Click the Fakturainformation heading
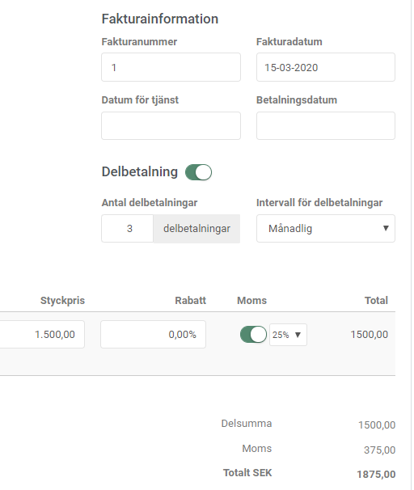This screenshot has height=490, width=414. pos(160,19)
